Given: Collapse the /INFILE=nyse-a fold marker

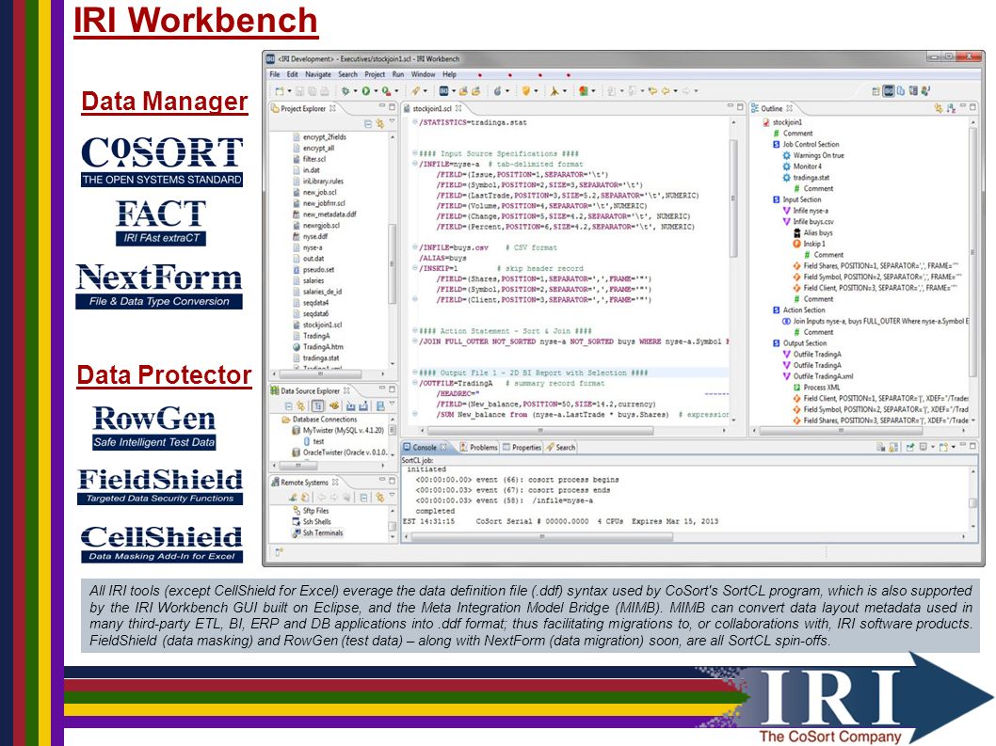Looking at the screenshot, I should (x=415, y=164).
